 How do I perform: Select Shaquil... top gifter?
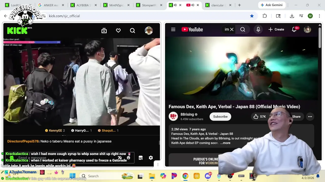(x=108, y=130)
